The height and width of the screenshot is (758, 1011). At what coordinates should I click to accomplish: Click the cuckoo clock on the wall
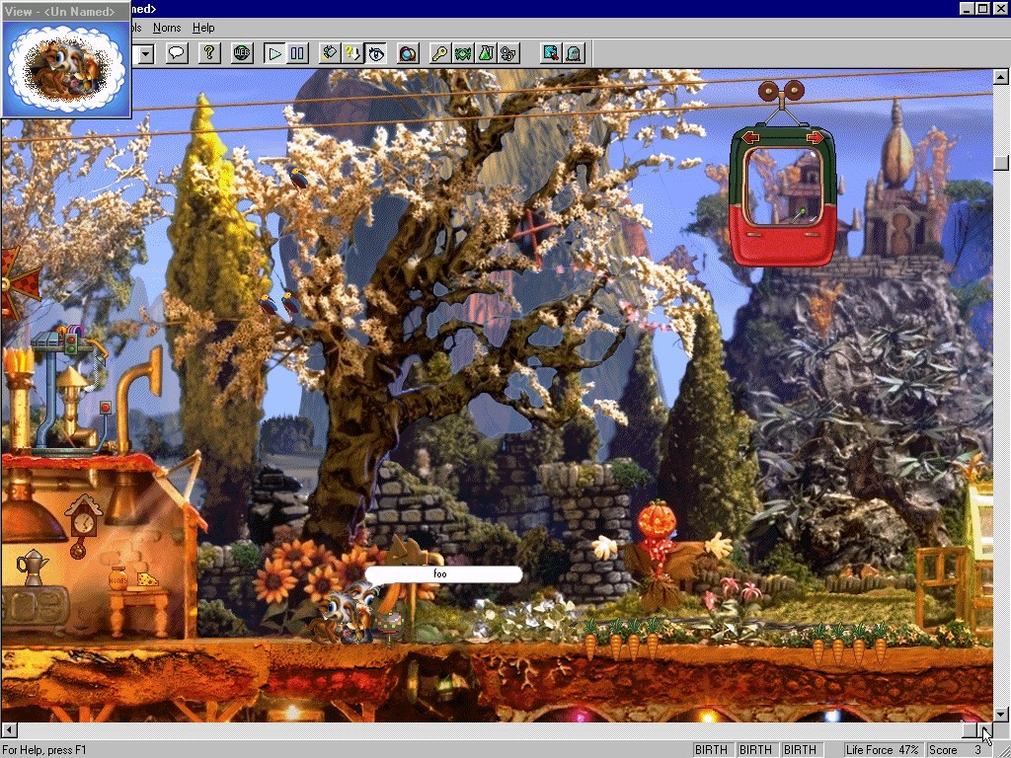[x=83, y=525]
